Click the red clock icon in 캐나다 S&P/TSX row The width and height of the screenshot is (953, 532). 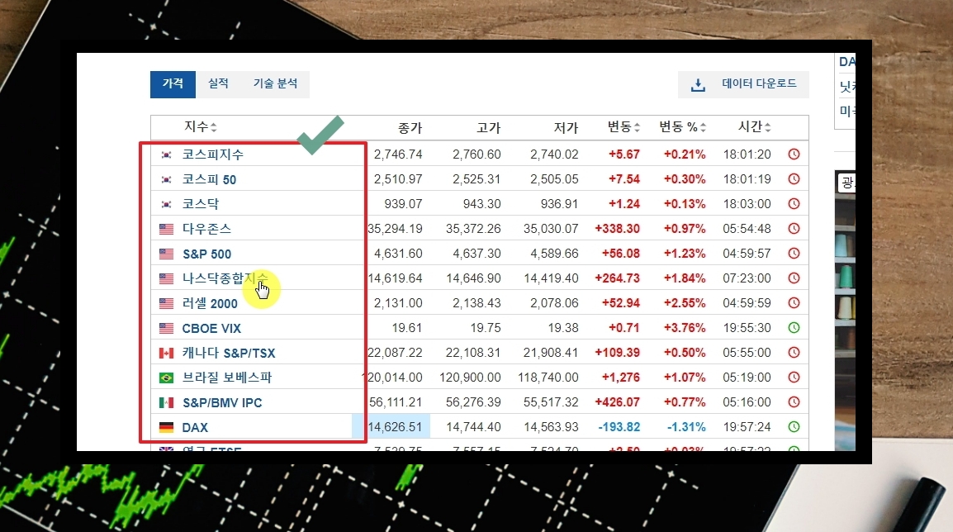point(794,352)
